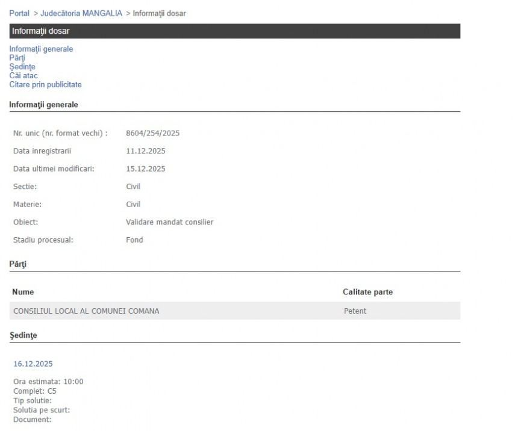Click the Validare mandat consilier object text
The image size is (515, 431).
click(169, 222)
